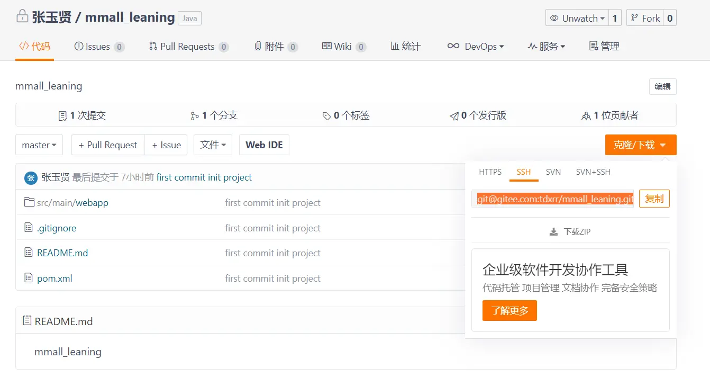Click the watcher count 1
The width and height of the screenshot is (710, 377).
pos(615,18)
